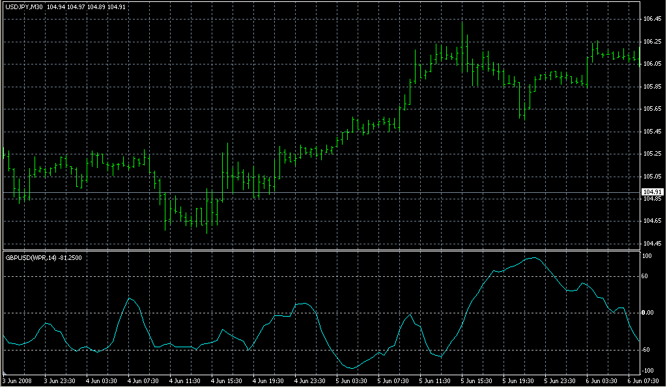Viewport: 667px width, 387px height.
Task: Click the 6 Jun 03:30 time label
Action: coord(601,381)
